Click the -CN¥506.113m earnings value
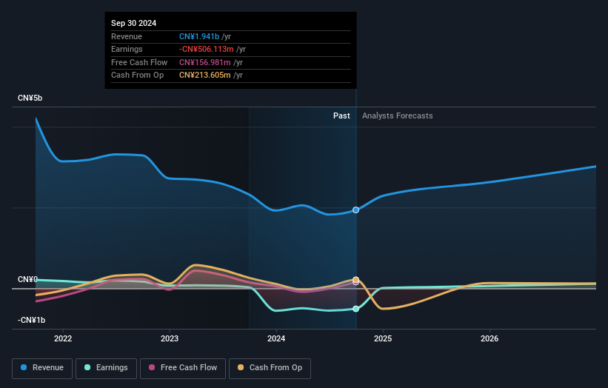Screen dimensions: 608x388 pos(207,49)
